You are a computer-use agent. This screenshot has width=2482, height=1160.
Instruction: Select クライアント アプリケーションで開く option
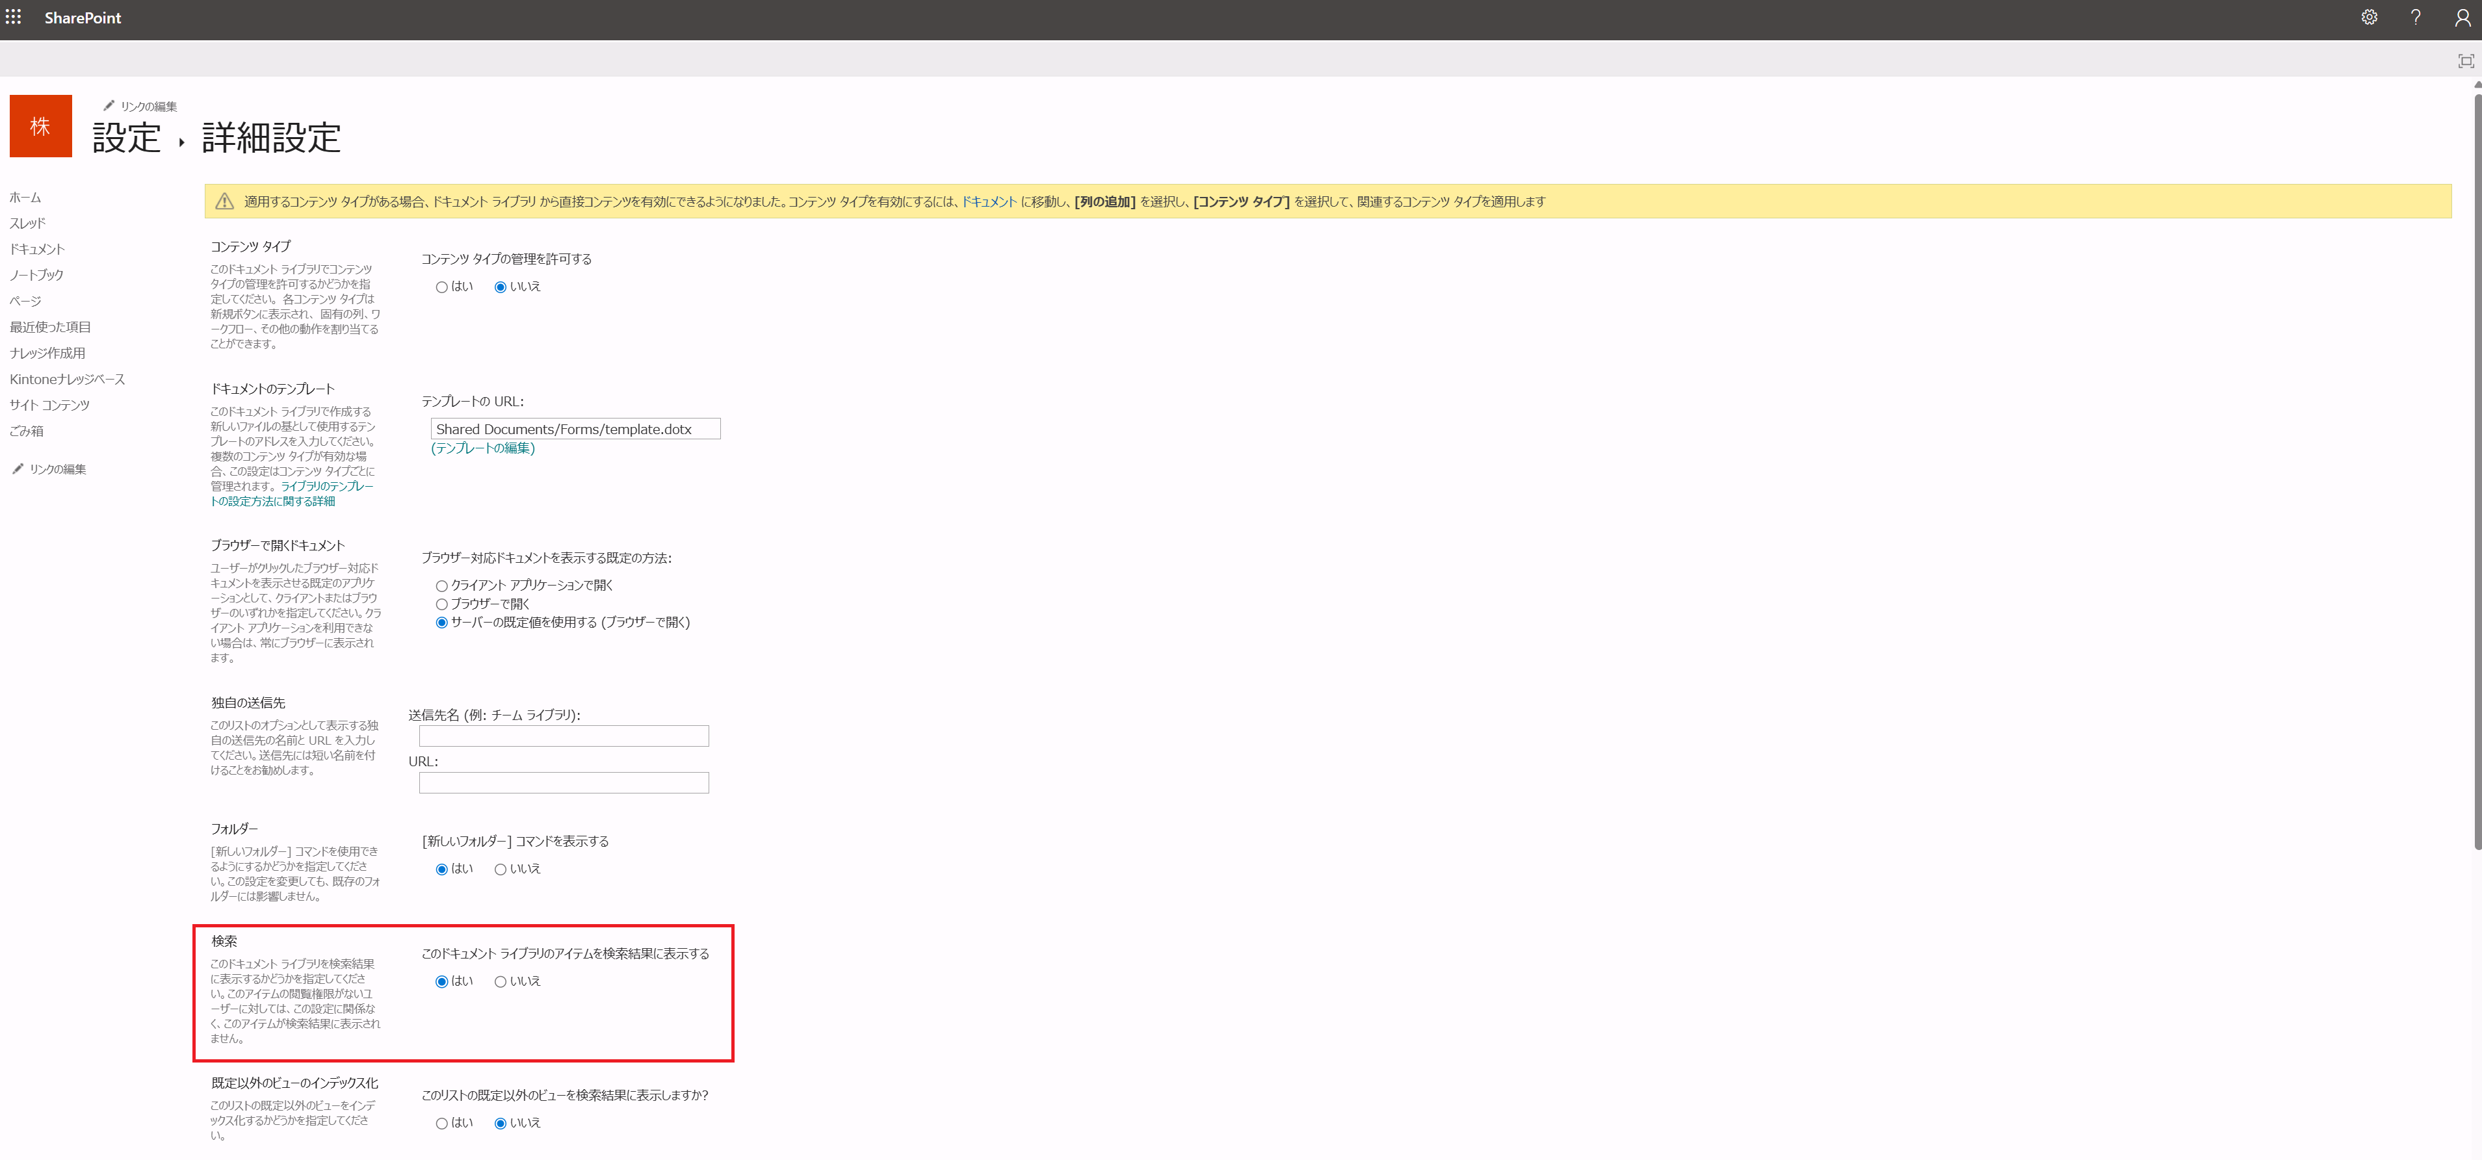[x=441, y=586]
